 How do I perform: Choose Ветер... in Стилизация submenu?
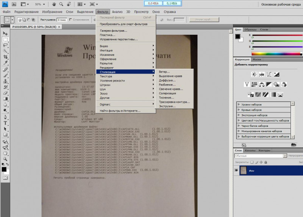point(164,72)
